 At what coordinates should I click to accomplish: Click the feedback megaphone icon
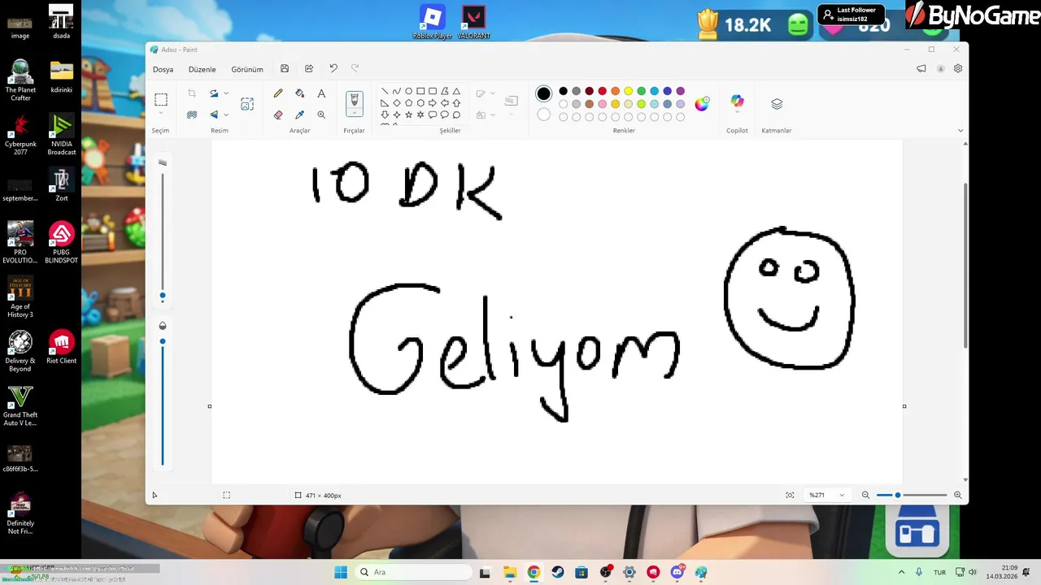tap(921, 69)
